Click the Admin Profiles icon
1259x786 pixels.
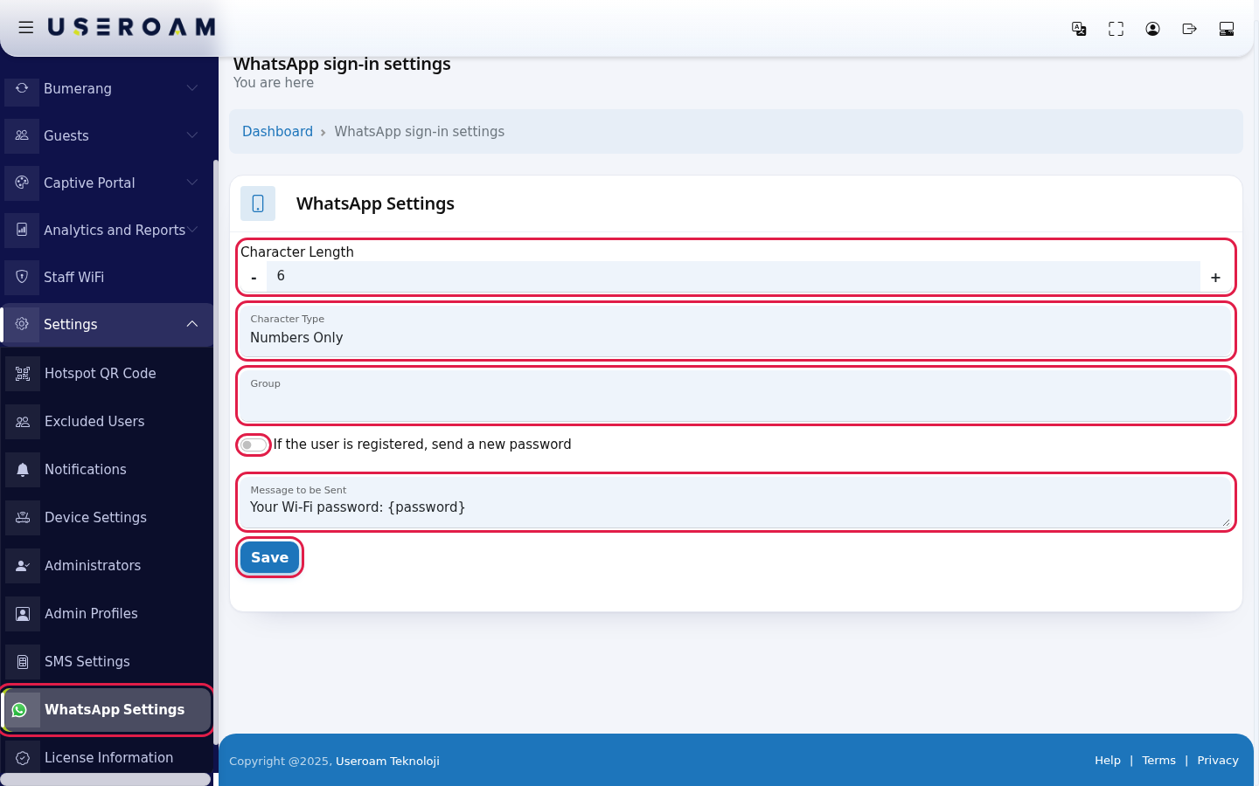[23, 614]
